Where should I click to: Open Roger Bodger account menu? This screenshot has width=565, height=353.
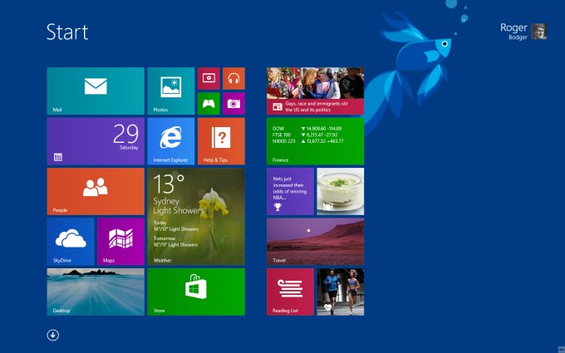click(x=523, y=32)
